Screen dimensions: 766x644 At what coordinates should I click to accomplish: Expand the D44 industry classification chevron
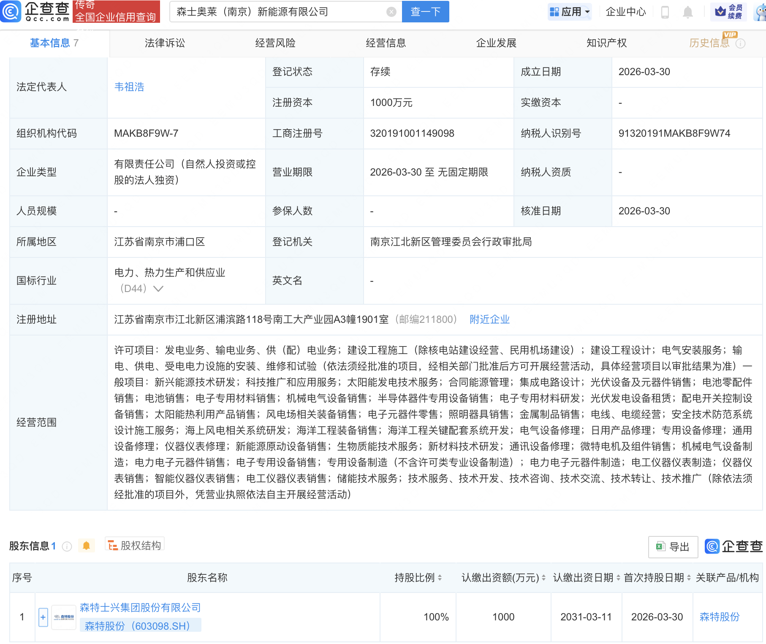(x=158, y=289)
